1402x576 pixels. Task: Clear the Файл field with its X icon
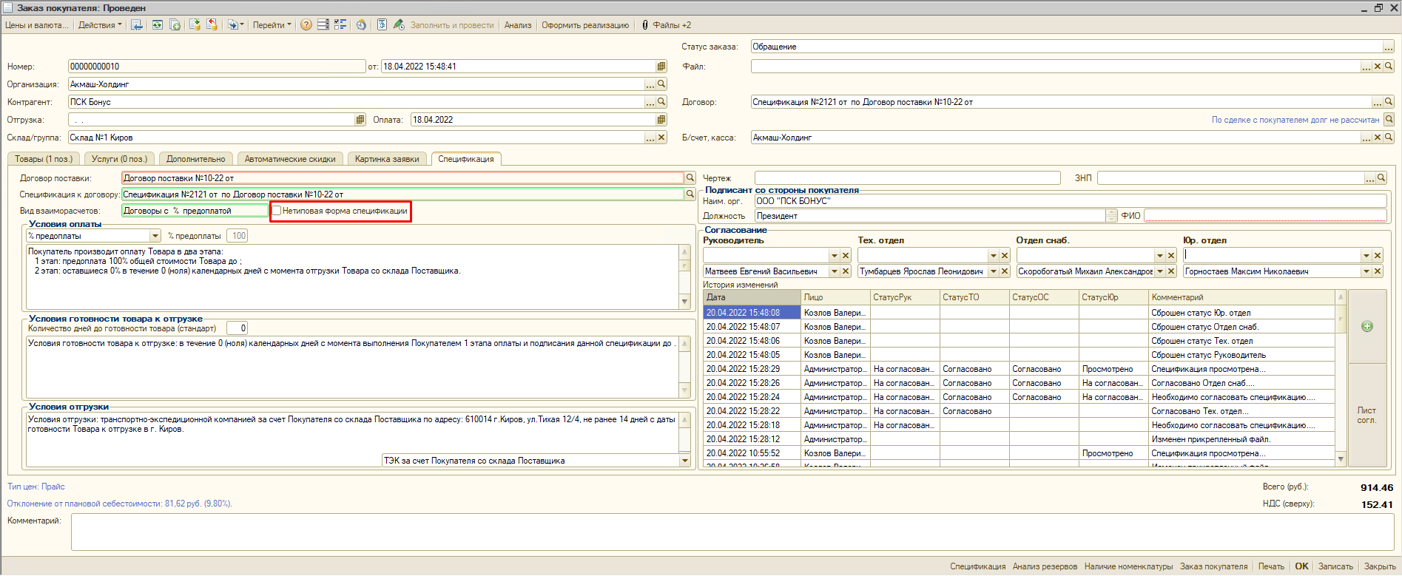coord(1378,67)
